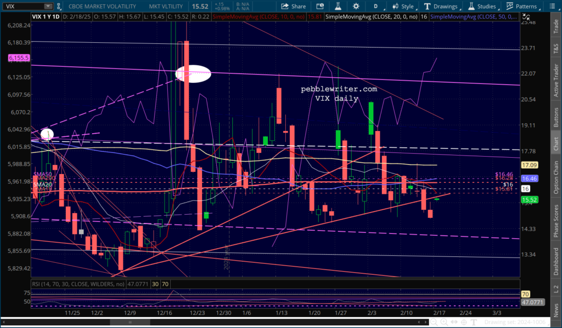Screen dimensions: 562x328
Task: Click the flask Edit Studies icon
Action: (338, 6)
